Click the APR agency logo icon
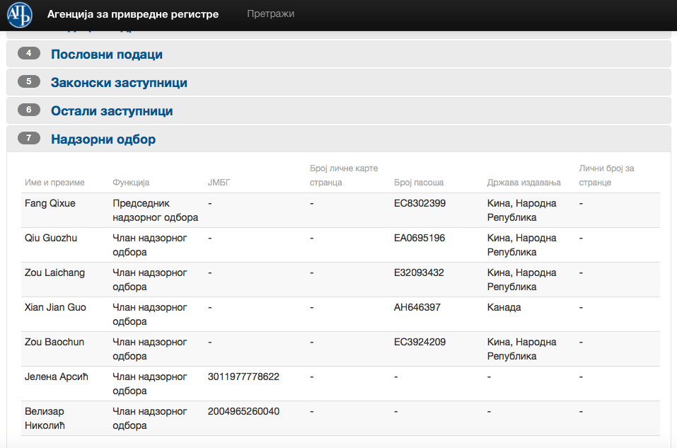Viewport: 677px width, 448px height. (19, 15)
